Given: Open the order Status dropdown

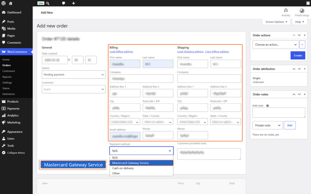Looking at the screenshot, I should coord(73,75).
